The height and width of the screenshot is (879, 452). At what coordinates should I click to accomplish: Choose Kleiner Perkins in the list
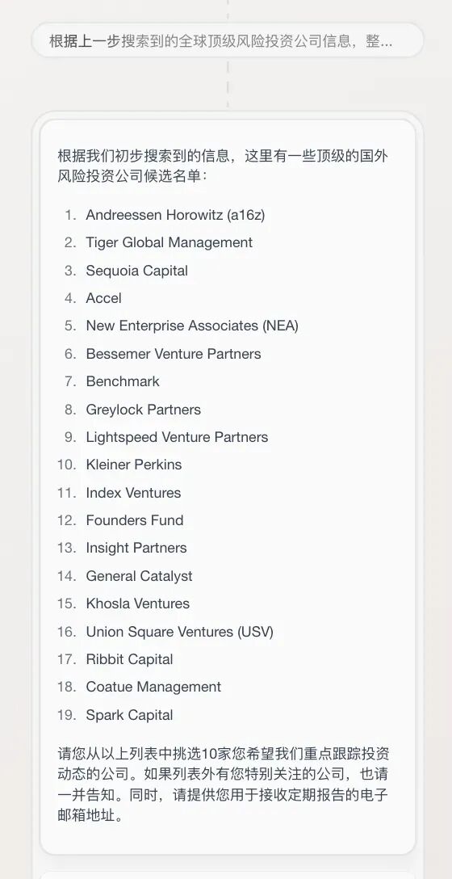(x=134, y=465)
